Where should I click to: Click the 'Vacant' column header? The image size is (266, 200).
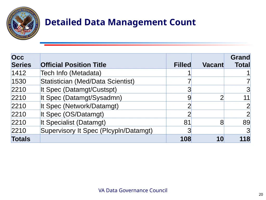[x=208, y=61]
